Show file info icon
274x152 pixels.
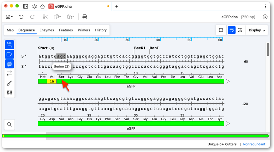tap(265, 17)
